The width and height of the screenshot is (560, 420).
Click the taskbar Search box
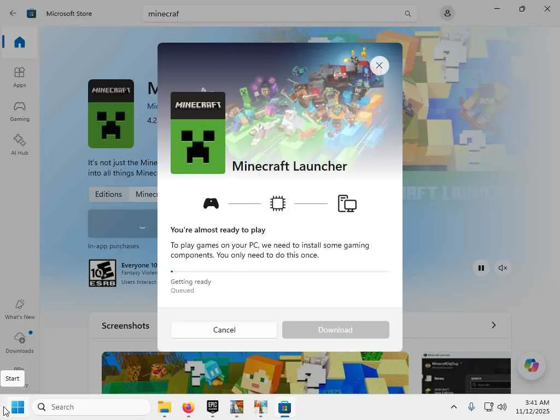click(91, 407)
